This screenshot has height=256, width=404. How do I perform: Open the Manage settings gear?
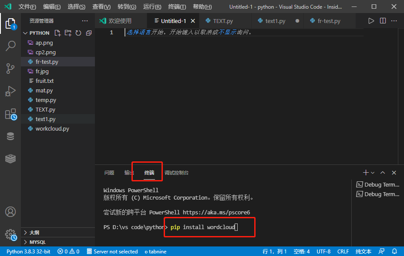tap(10, 234)
